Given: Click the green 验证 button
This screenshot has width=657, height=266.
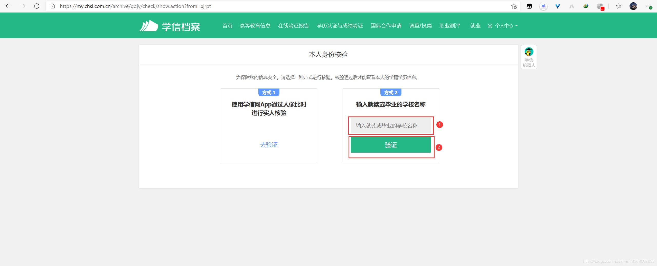Looking at the screenshot, I should coord(390,145).
